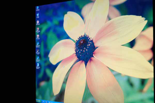Select the eighth desktop icon from top

(38, 58)
